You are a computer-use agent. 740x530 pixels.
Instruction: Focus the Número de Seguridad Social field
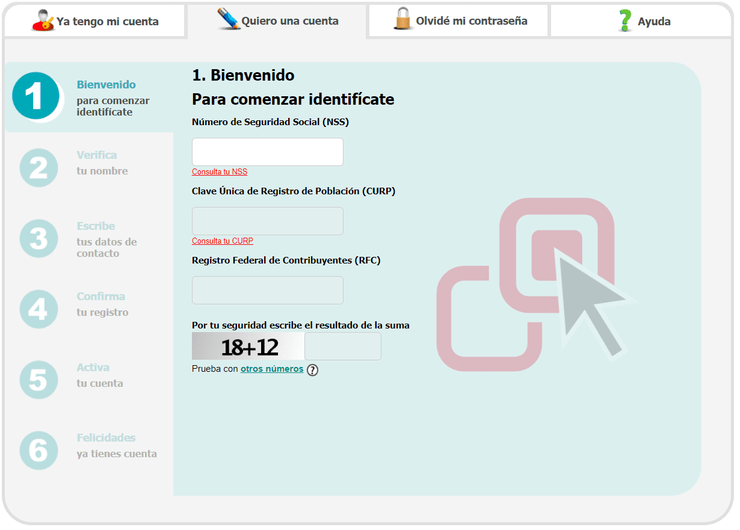pos(268,152)
